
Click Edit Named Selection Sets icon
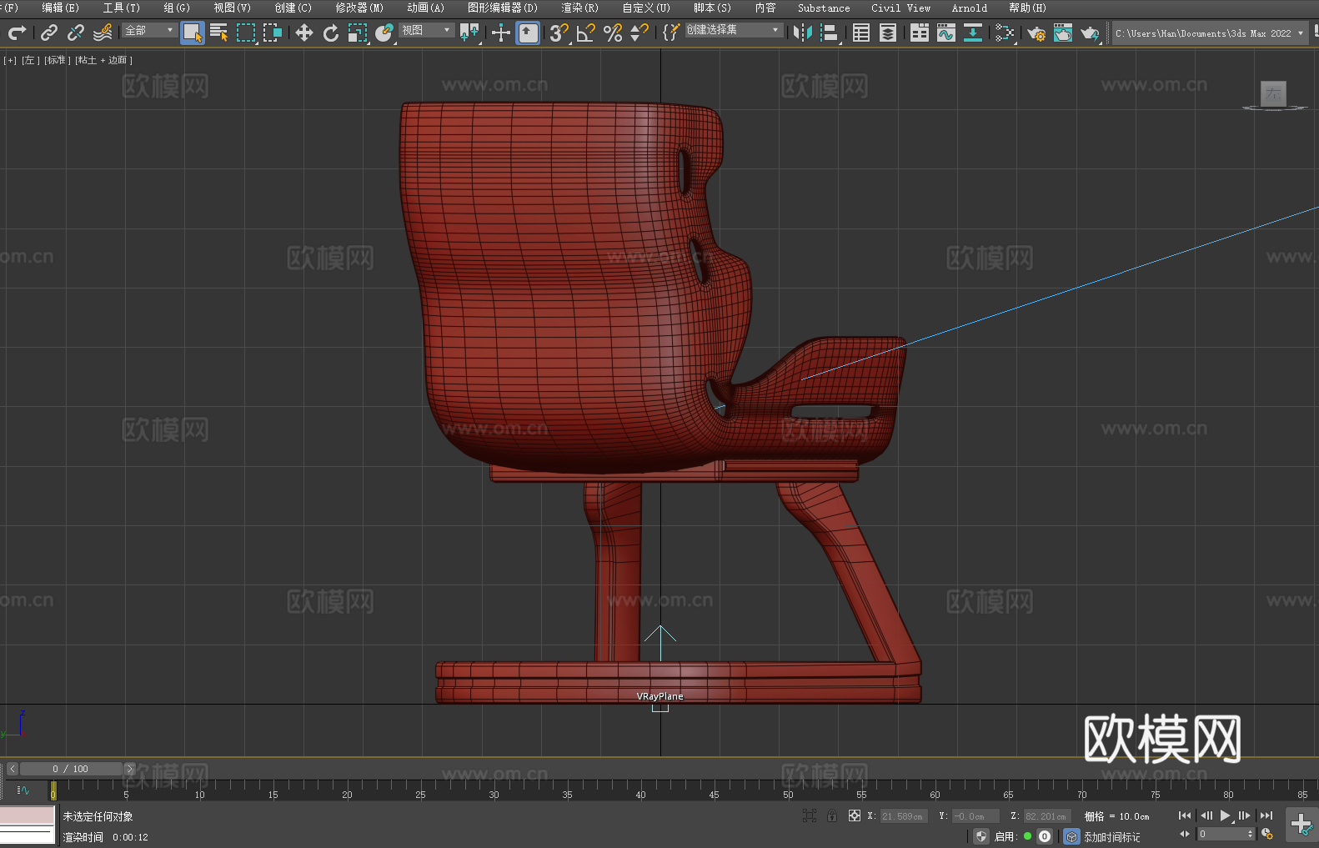pyautogui.click(x=671, y=33)
